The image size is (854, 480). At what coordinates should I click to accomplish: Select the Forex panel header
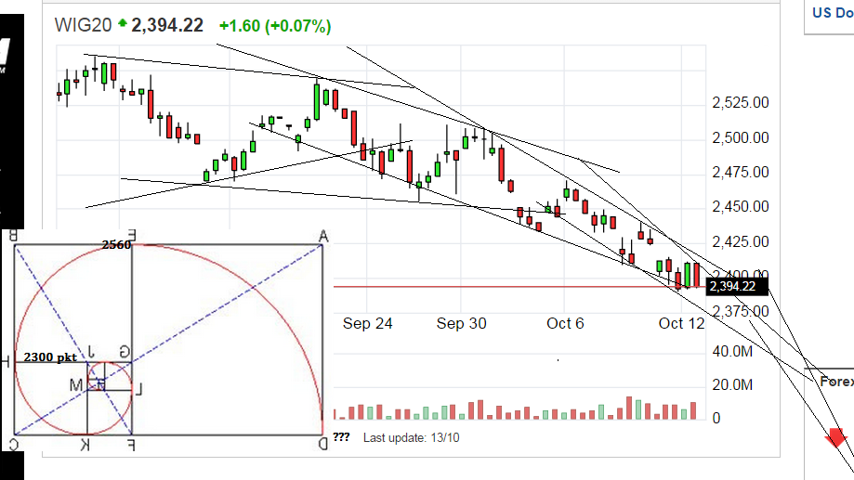(835, 381)
